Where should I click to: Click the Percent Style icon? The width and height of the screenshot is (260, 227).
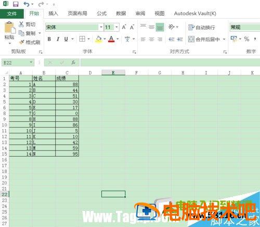tap(246, 39)
